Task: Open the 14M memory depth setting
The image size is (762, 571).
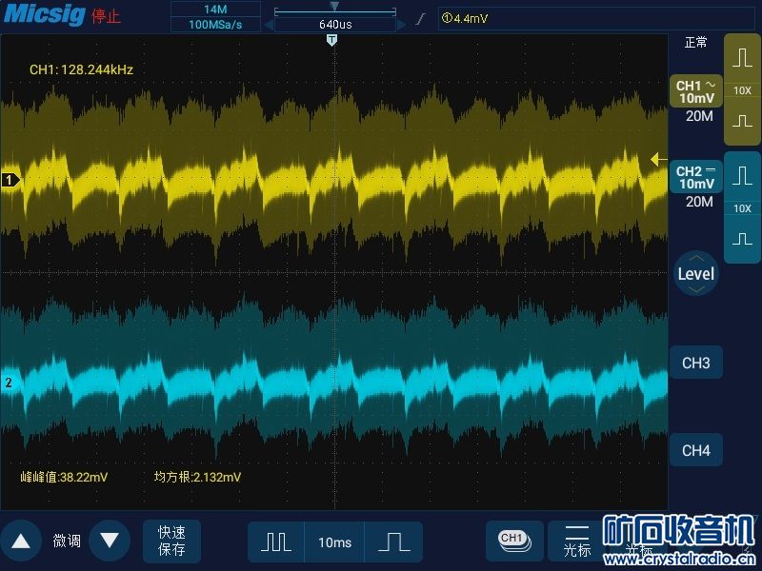Action: [x=215, y=9]
